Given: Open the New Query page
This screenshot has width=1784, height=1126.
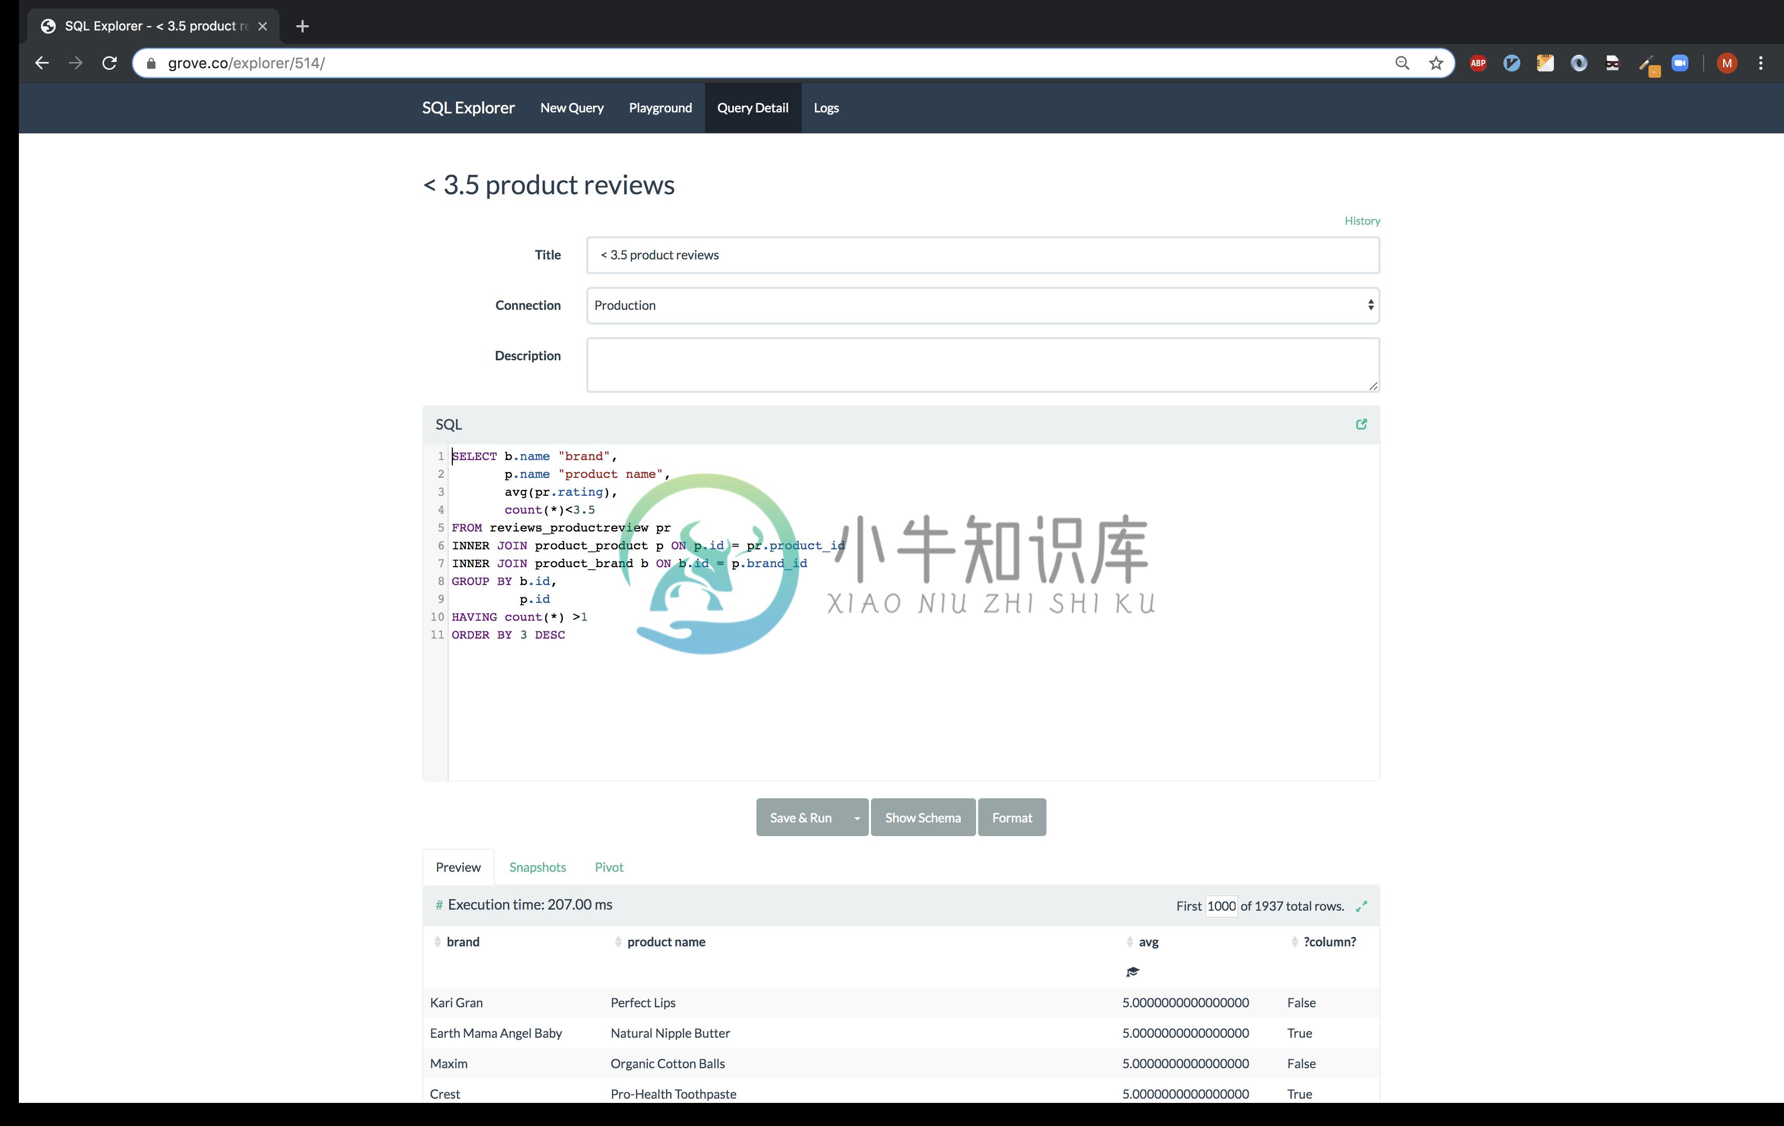Looking at the screenshot, I should point(572,108).
